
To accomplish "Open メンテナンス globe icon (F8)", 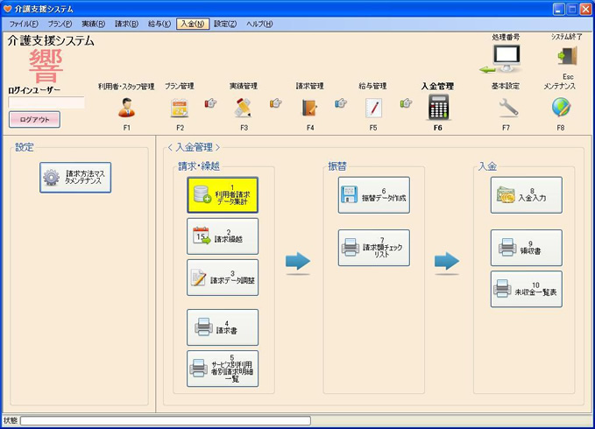I will coord(561,108).
